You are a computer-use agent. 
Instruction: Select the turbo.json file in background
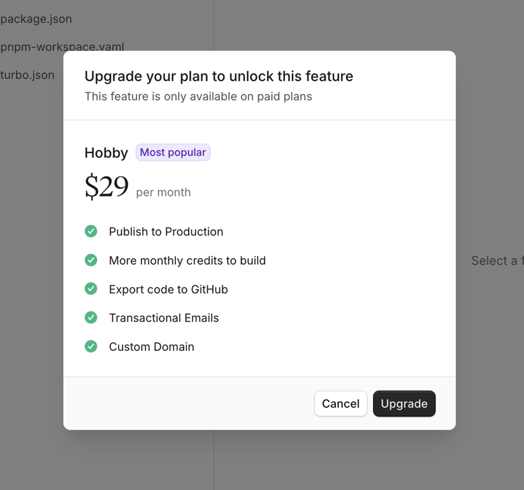pos(27,75)
